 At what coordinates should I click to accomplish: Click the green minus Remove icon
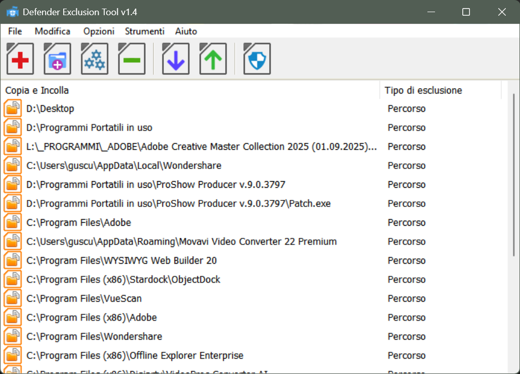(132, 59)
